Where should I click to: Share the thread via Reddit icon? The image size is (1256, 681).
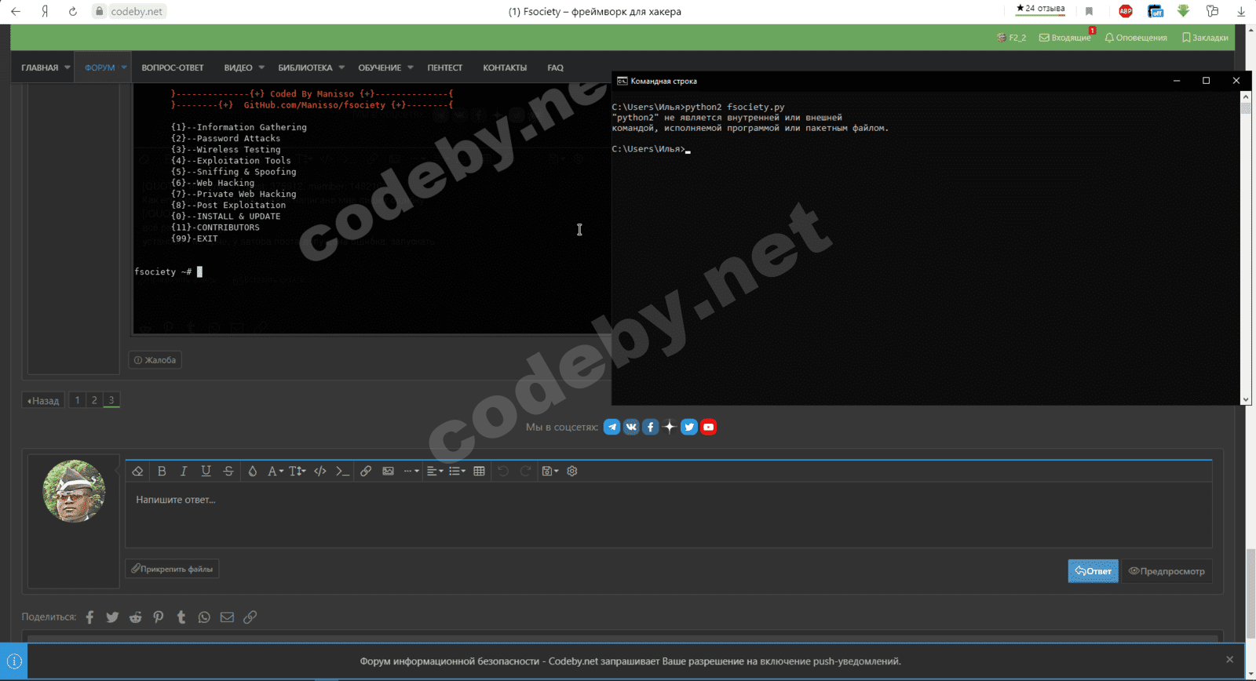tap(136, 617)
